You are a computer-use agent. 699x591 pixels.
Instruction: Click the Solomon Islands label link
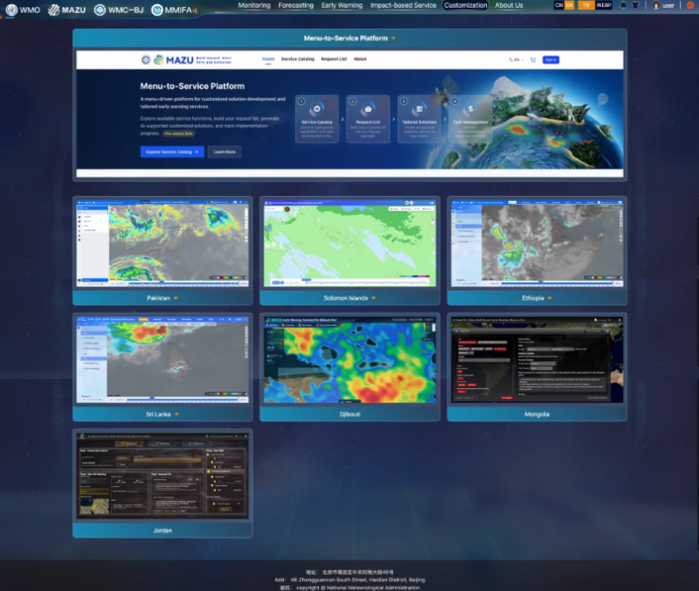coord(346,298)
